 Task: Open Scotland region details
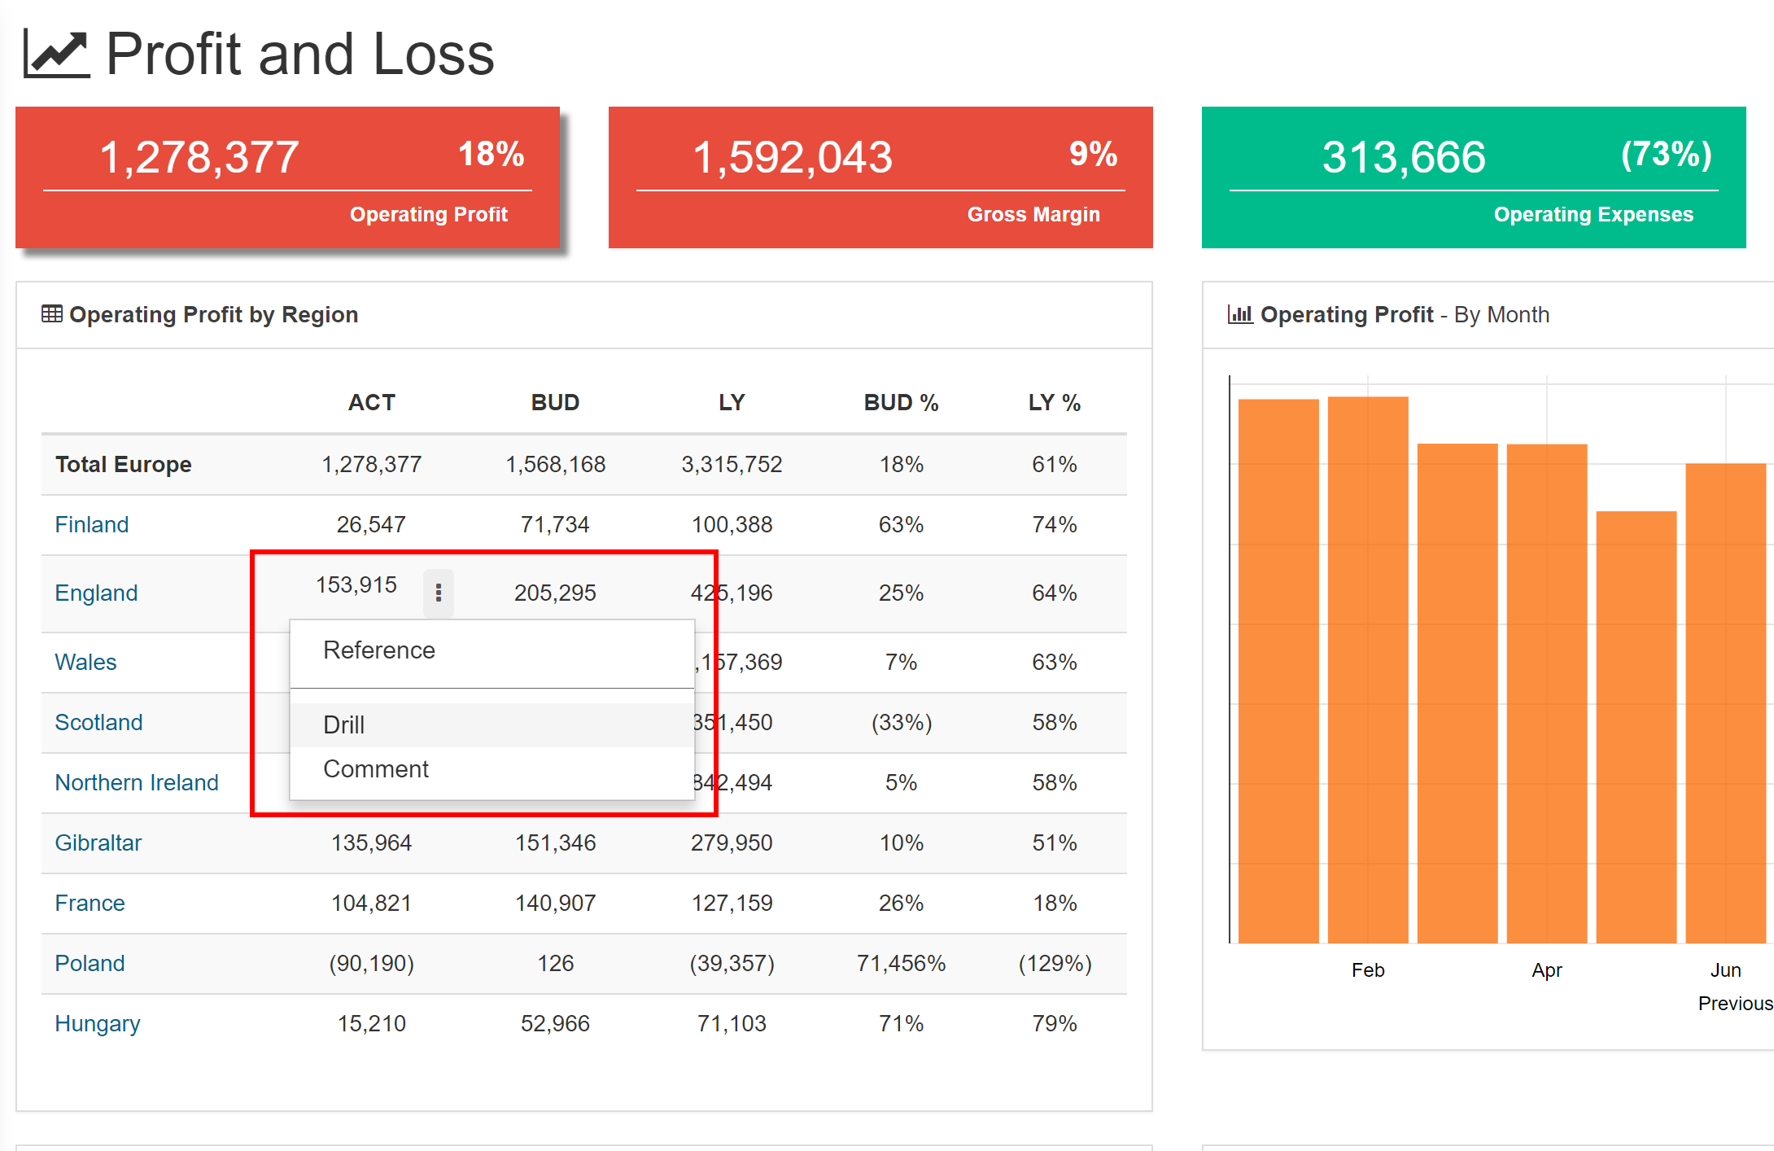tap(98, 722)
